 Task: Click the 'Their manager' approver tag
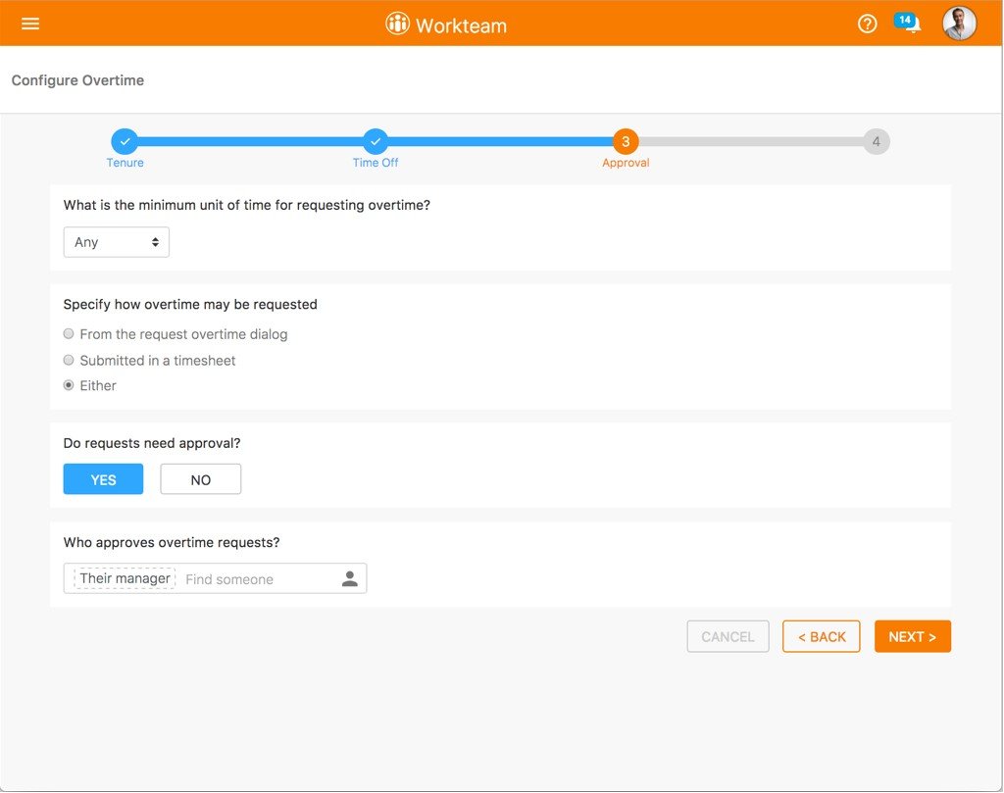pos(125,578)
